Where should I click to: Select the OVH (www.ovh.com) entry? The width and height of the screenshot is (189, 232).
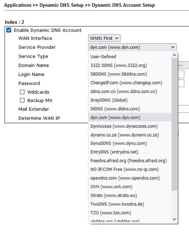click(130, 187)
